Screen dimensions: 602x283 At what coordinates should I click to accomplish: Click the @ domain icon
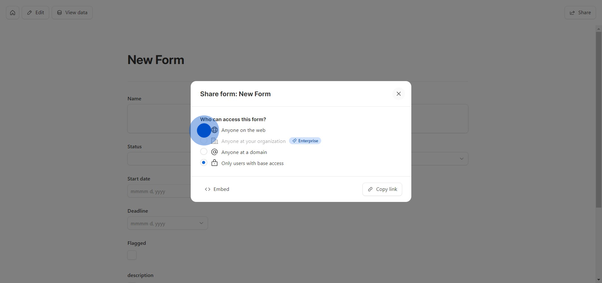pos(215,152)
